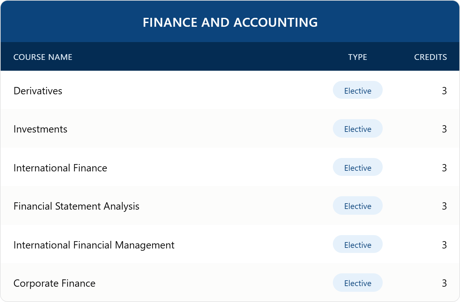This screenshot has height=302, width=460.
Task: Click the Elective badge for Derivatives
Action: (x=358, y=90)
